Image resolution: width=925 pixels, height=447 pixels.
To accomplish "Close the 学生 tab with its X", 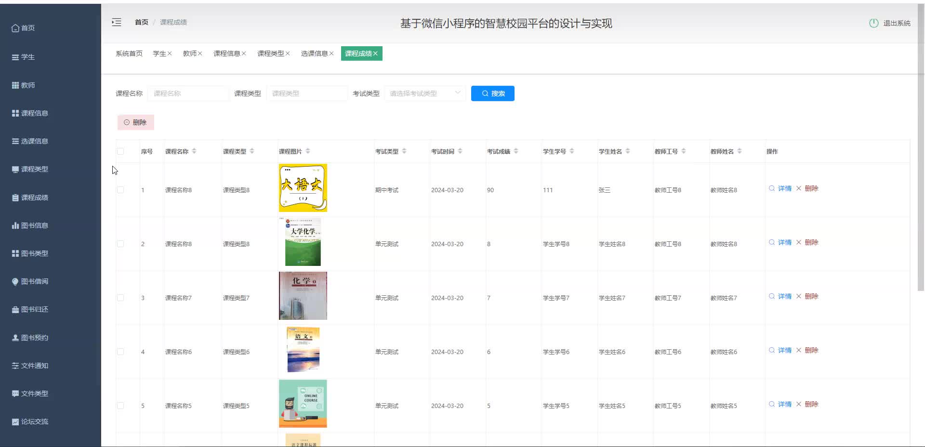I will tap(170, 53).
